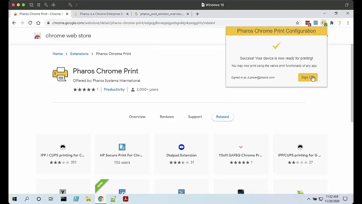Open the notification center icon
The image size is (362, 204).
pos(345,199)
